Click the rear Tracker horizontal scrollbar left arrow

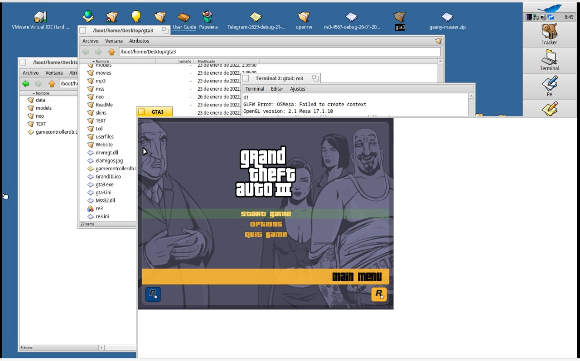coord(101,348)
